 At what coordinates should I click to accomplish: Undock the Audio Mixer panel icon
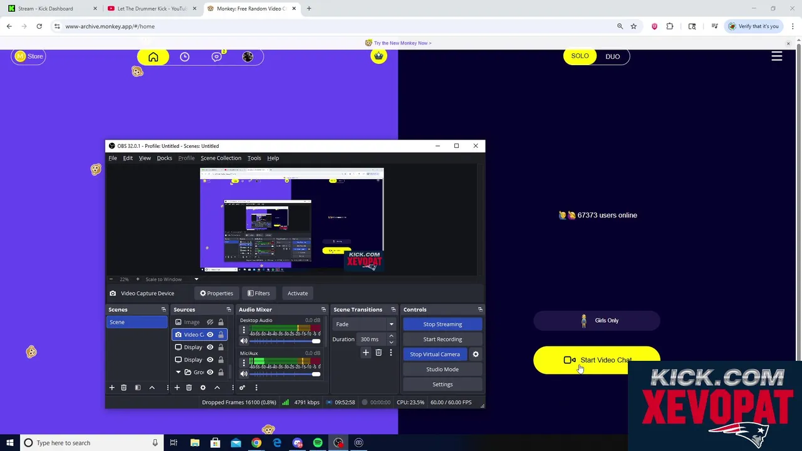pos(323,309)
